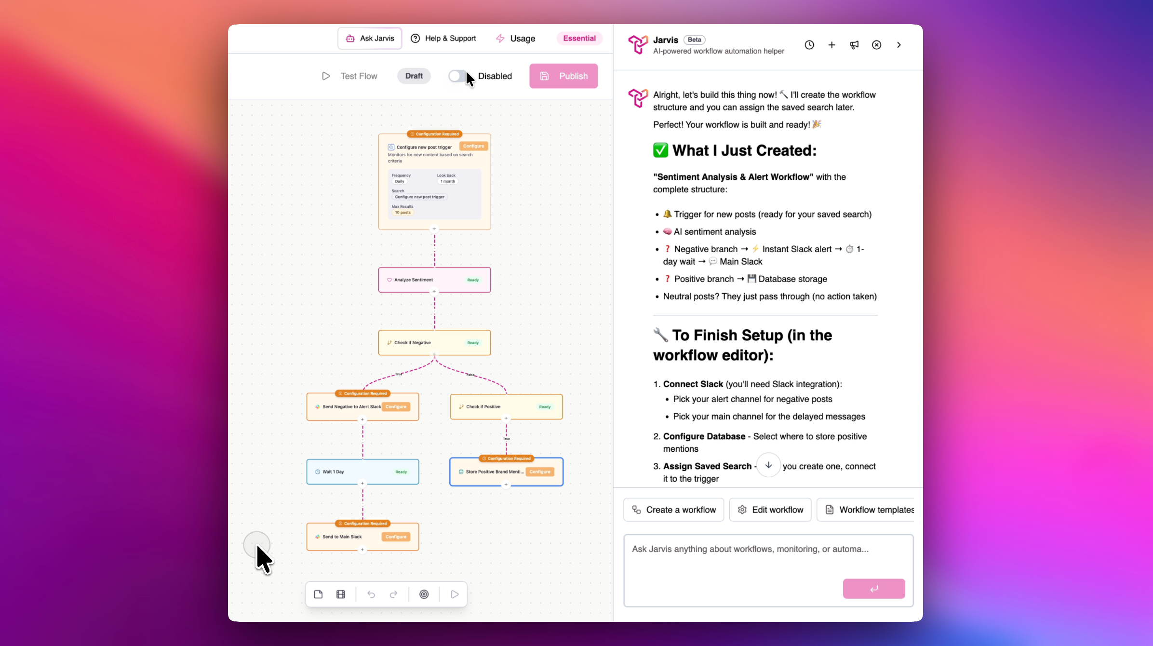Add a step below Analyze Sentiment
The height and width of the screenshot is (646, 1153).
pos(434,291)
